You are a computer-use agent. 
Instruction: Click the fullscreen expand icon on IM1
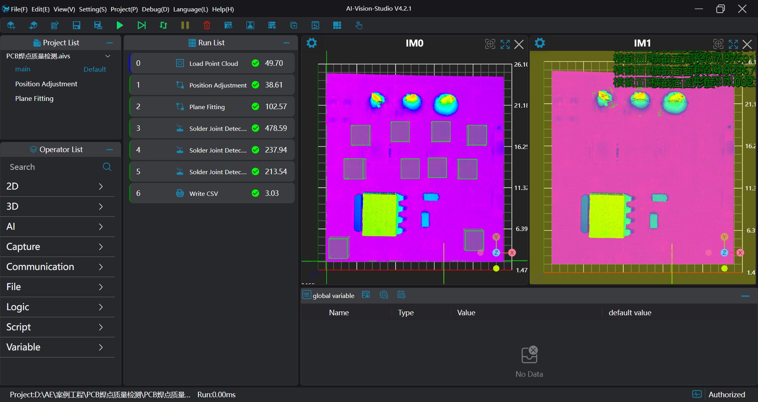pyautogui.click(x=733, y=44)
